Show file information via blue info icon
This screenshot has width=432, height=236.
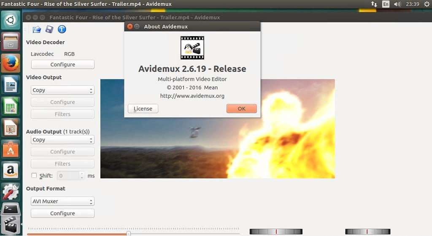pos(62,29)
